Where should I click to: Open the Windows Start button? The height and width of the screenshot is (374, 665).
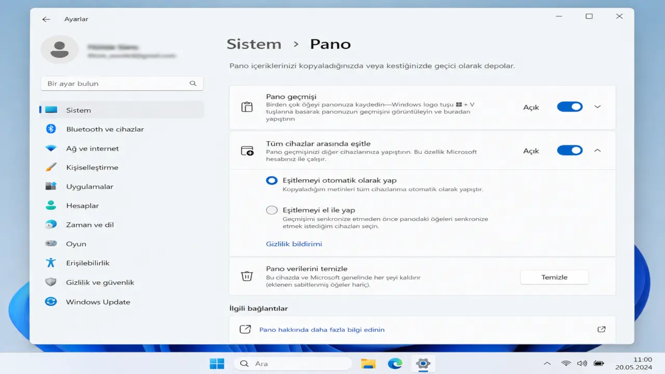click(x=217, y=364)
